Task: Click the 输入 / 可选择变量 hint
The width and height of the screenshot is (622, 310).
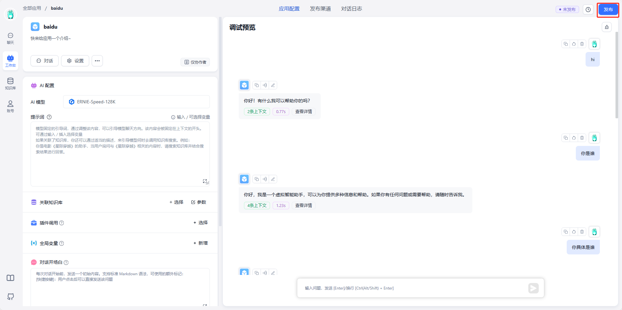Action: (x=191, y=117)
